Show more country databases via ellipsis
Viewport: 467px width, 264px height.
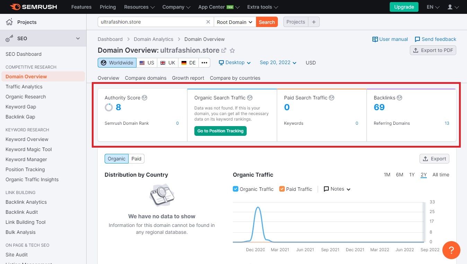click(x=204, y=63)
